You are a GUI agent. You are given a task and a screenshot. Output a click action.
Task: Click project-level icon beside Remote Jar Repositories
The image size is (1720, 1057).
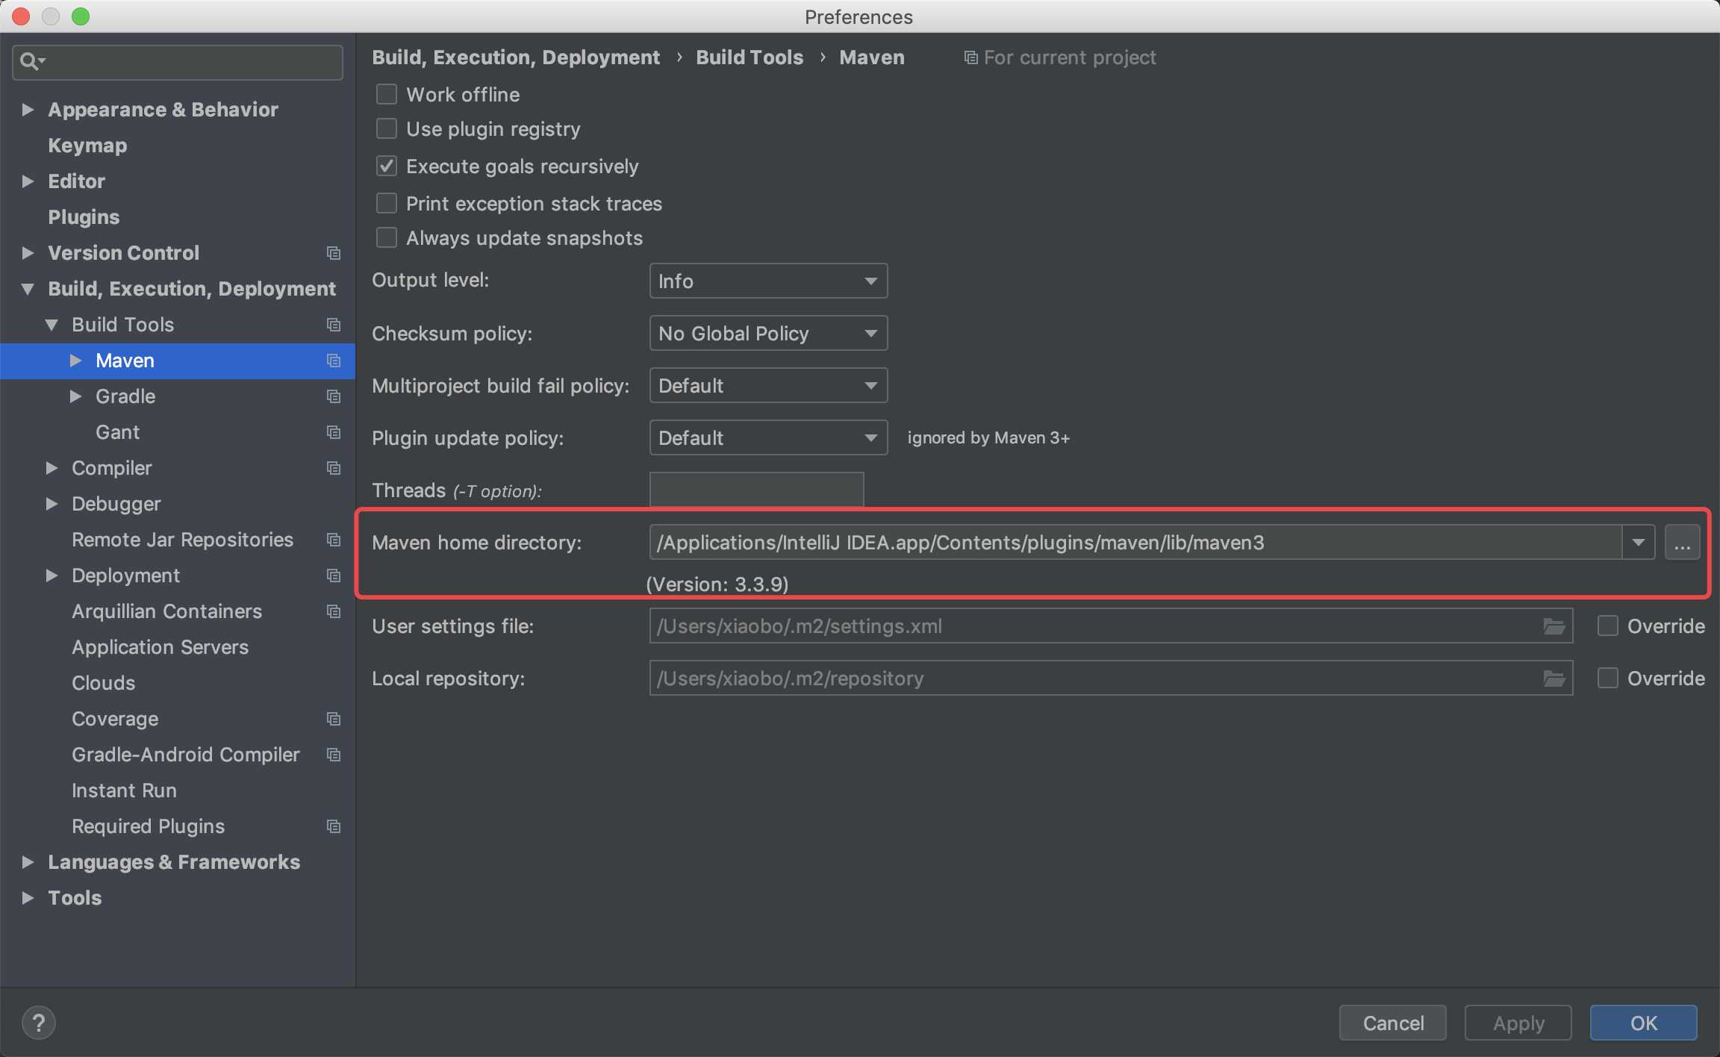[x=334, y=540]
